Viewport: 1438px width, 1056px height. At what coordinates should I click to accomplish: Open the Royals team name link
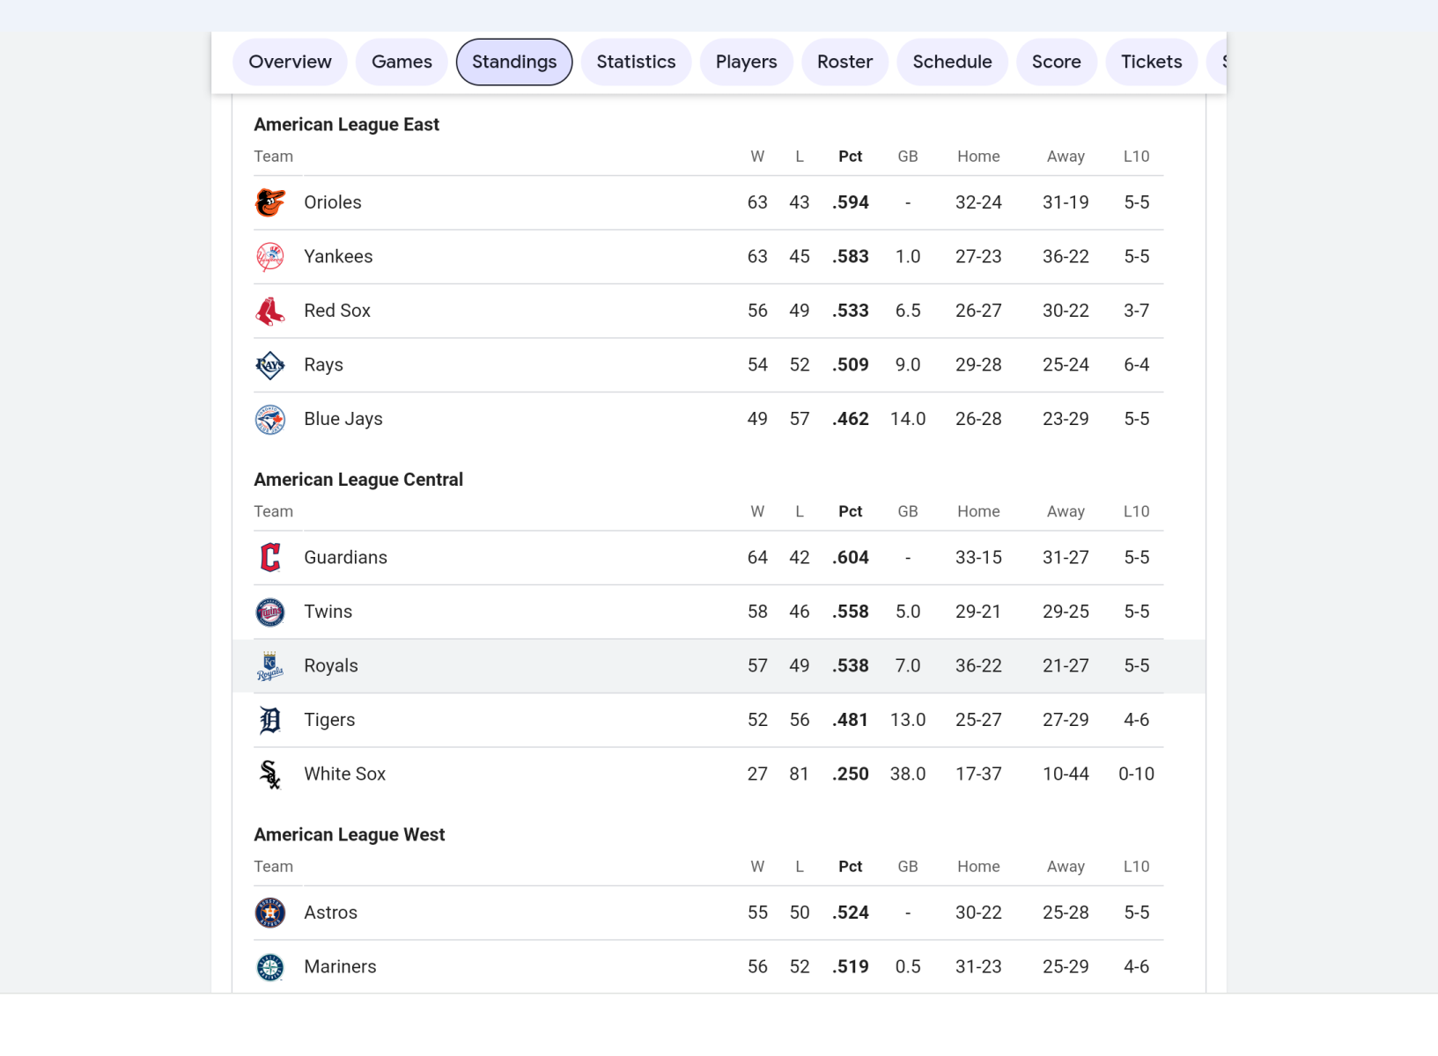(331, 666)
